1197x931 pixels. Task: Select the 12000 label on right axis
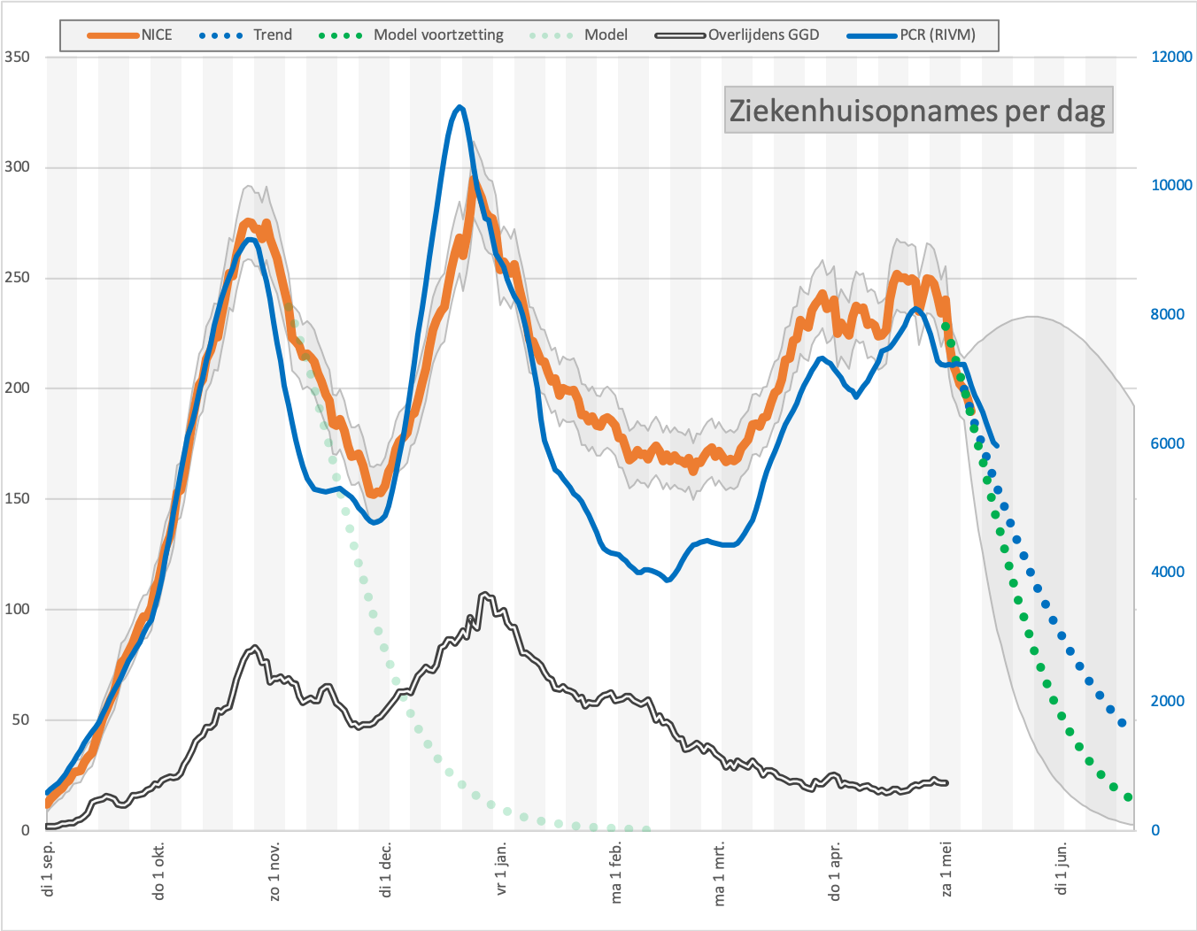pos(1171,57)
